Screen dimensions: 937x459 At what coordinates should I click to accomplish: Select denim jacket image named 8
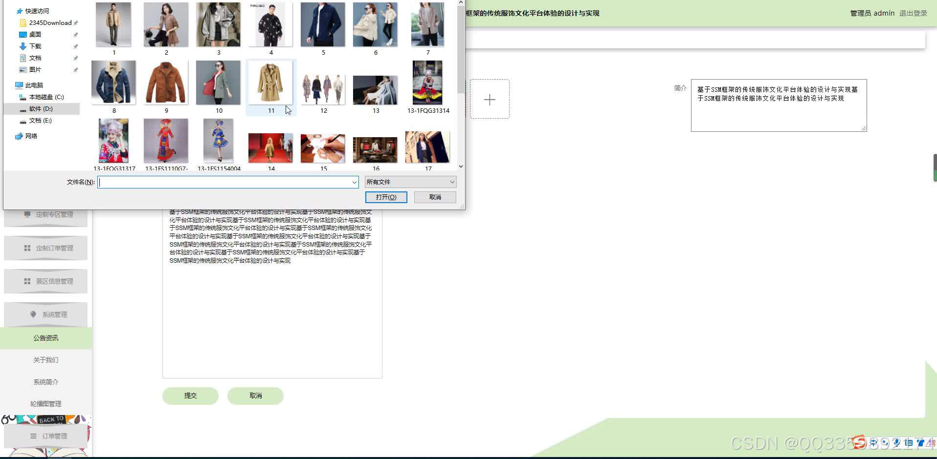[x=113, y=83]
